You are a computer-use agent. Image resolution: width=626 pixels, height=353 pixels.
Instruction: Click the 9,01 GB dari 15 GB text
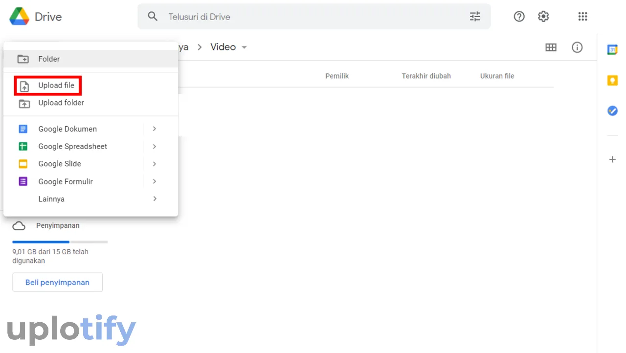(50, 256)
